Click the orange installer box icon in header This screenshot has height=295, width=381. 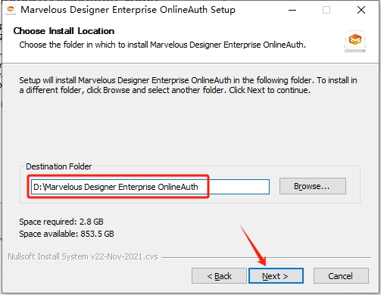(x=355, y=42)
